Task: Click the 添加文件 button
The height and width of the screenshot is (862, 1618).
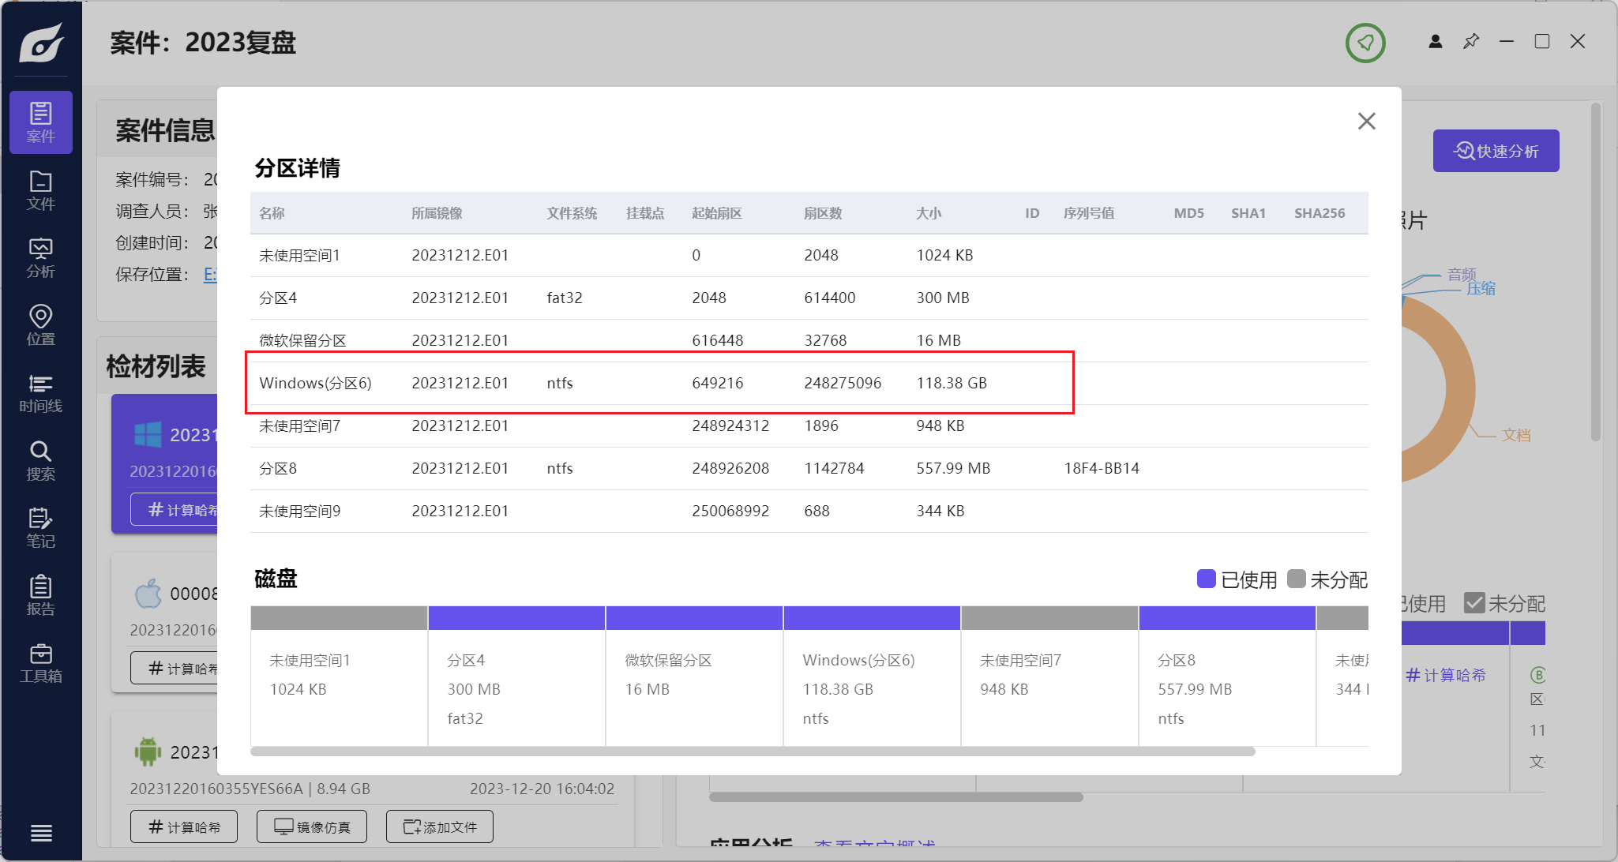Action: click(440, 826)
